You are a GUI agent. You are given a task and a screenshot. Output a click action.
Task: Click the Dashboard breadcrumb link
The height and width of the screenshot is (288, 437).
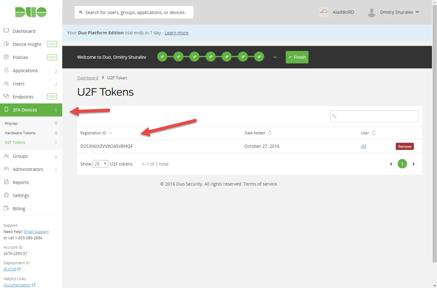88,78
